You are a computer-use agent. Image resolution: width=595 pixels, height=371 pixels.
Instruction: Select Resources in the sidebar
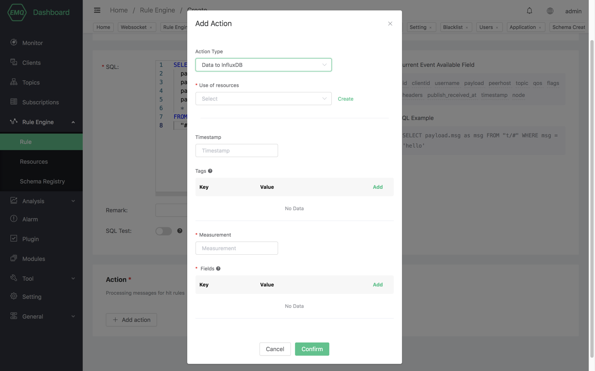[x=34, y=162]
